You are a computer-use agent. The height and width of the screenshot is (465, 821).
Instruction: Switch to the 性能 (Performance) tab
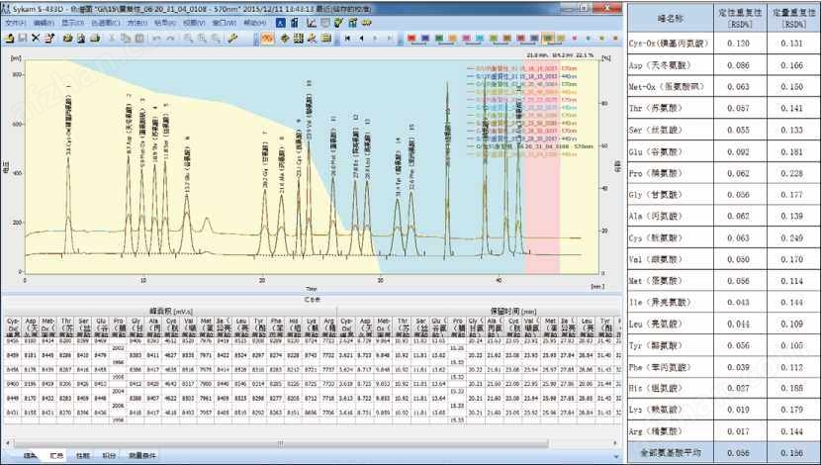[x=83, y=455]
